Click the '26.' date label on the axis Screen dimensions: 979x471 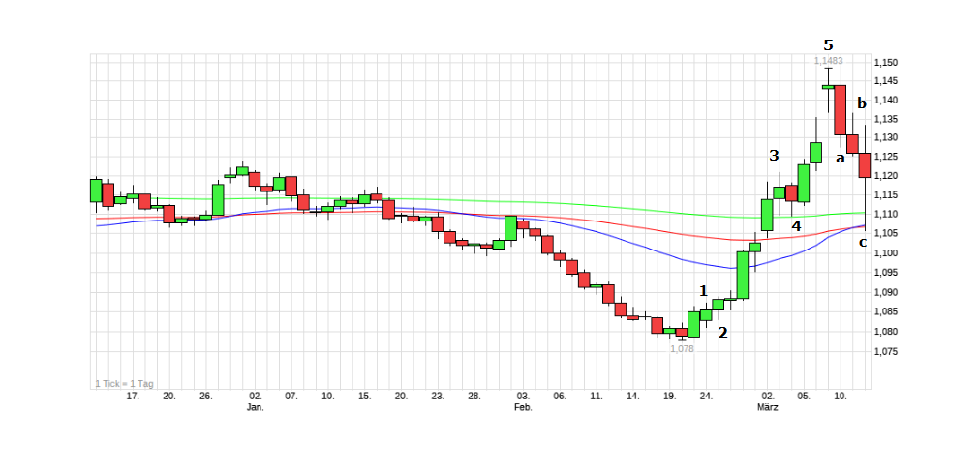(205, 396)
